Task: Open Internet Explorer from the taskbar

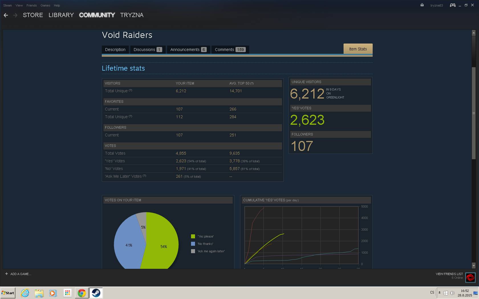Action: [x=25, y=293]
